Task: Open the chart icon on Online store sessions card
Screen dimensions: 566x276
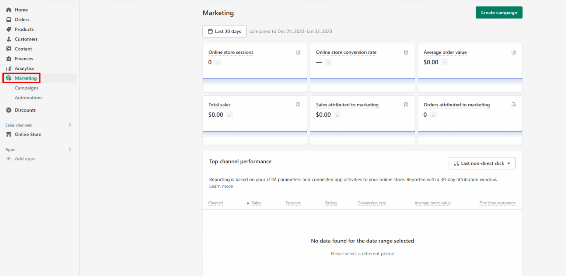Action: tap(298, 52)
